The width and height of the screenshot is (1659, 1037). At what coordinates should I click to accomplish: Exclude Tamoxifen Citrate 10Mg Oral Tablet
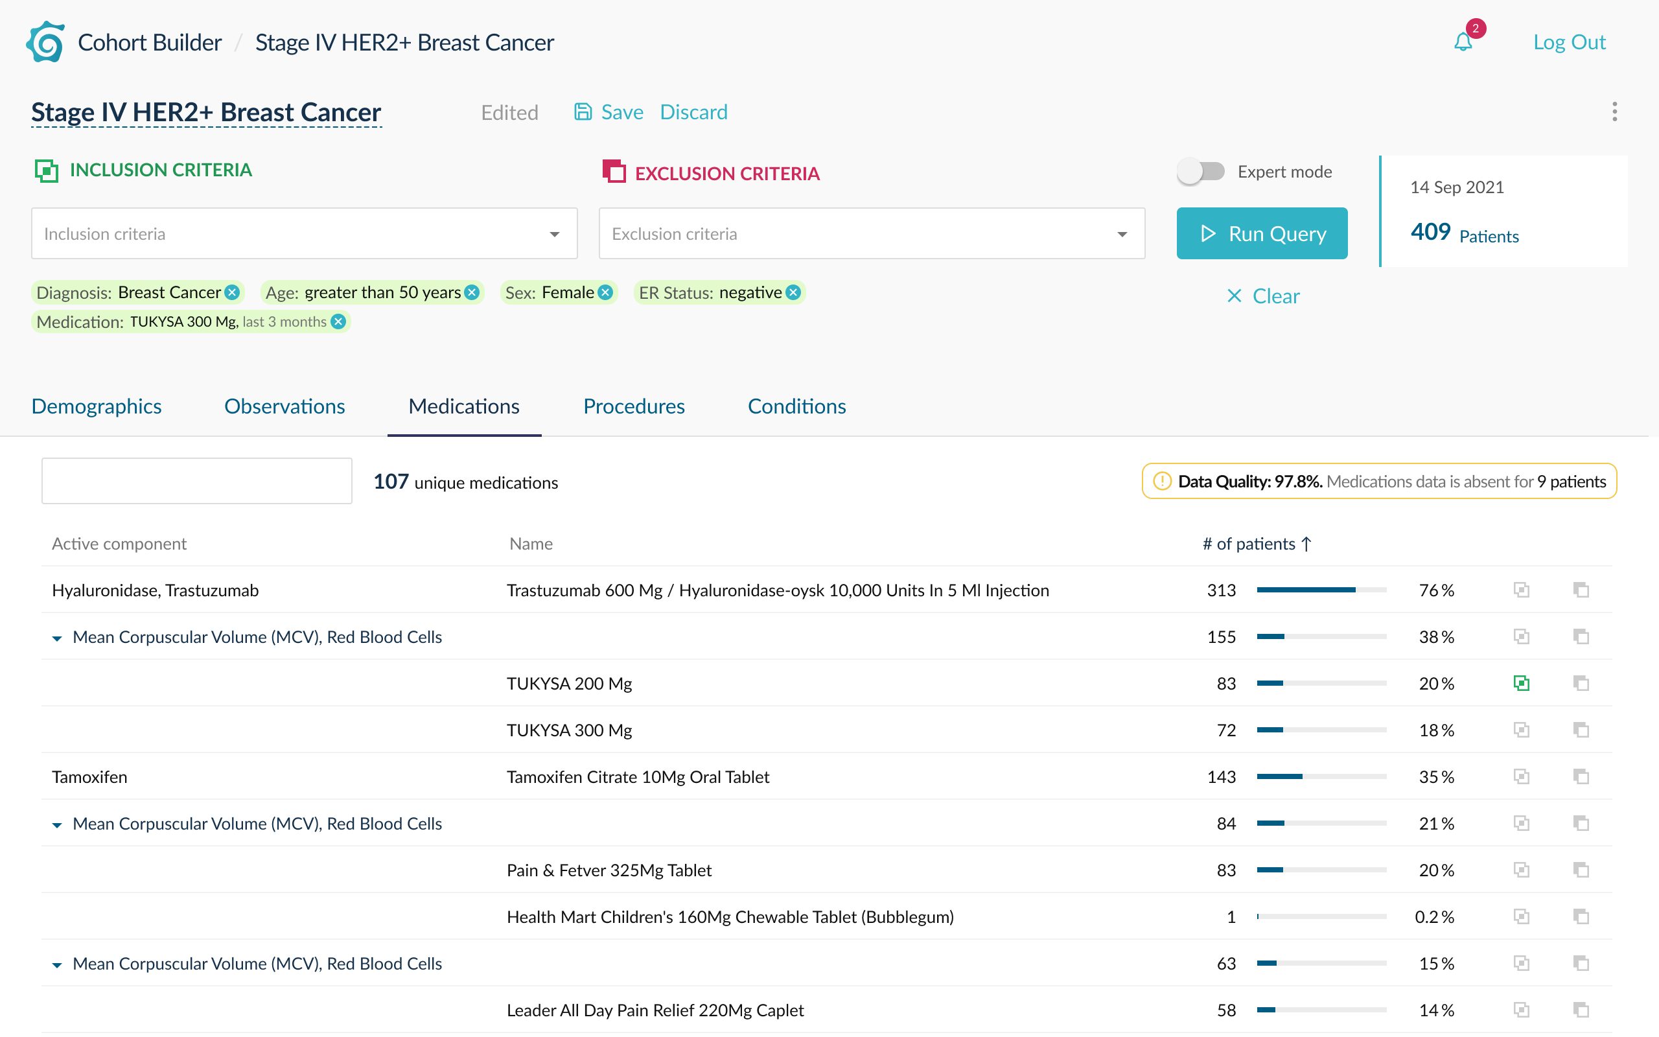pos(1581,776)
